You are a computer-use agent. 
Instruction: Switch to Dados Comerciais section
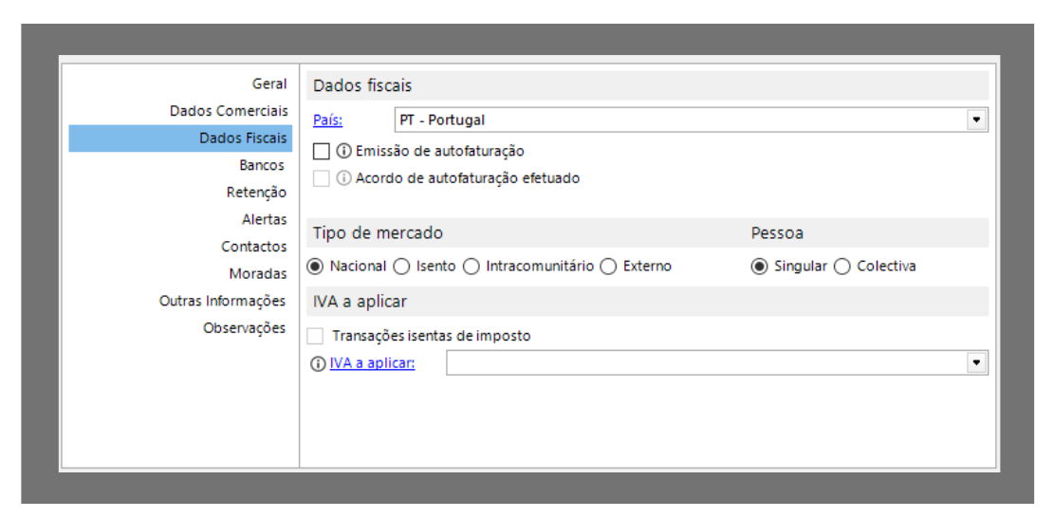click(229, 111)
